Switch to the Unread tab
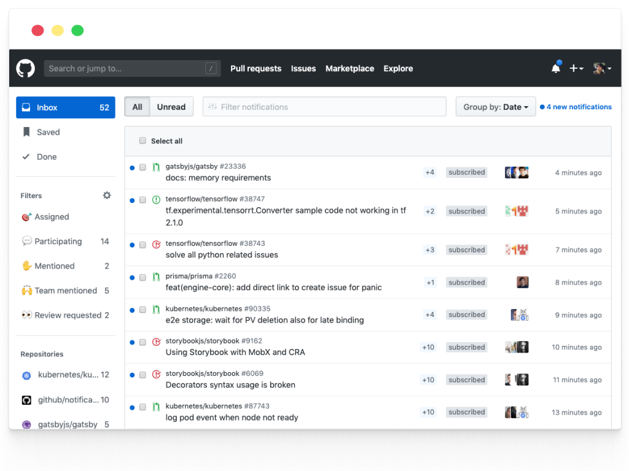Viewport: 629px width, 471px height. pos(171,106)
